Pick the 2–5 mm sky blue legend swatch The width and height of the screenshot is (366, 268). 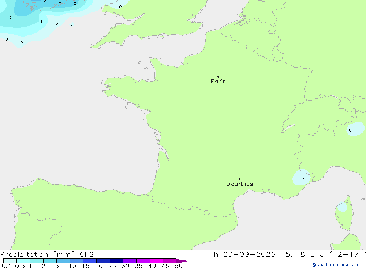point(50,261)
